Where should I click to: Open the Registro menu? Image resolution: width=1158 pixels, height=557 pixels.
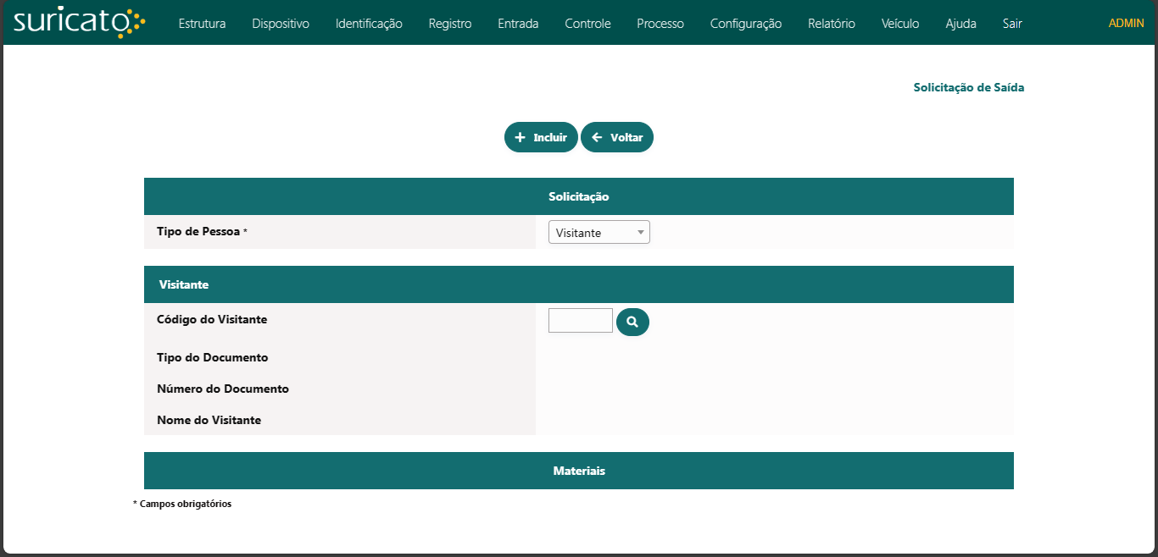(x=450, y=24)
